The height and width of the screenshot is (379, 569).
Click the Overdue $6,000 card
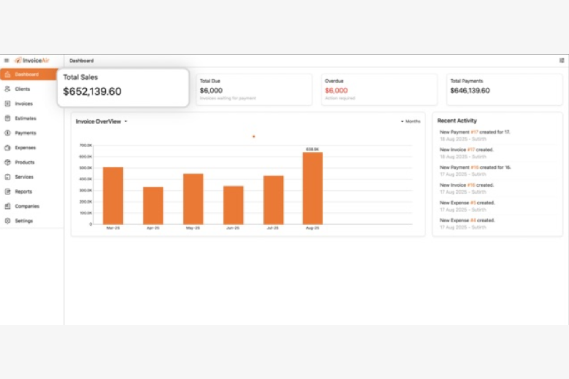[379, 90]
